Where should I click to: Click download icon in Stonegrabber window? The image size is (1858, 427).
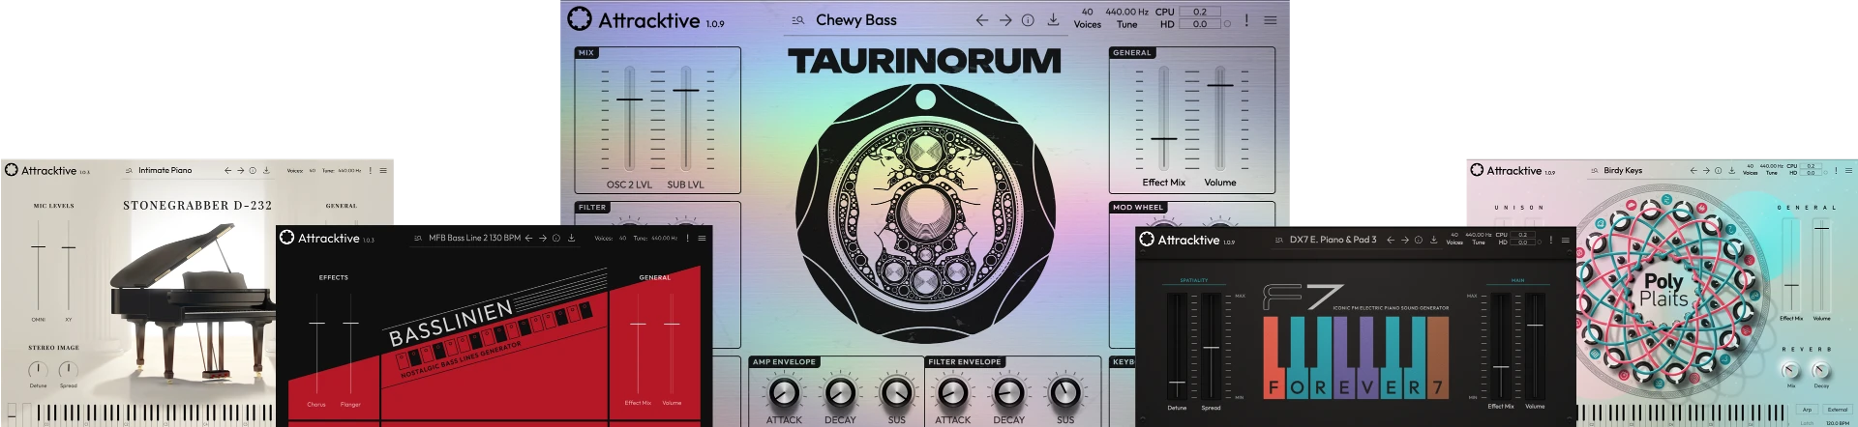tap(266, 170)
